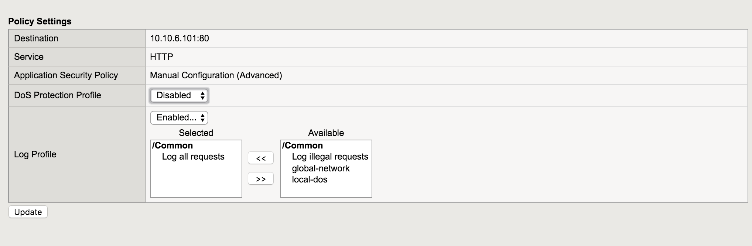
Task: Choose local-dos log profile
Action: coord(310,180)
